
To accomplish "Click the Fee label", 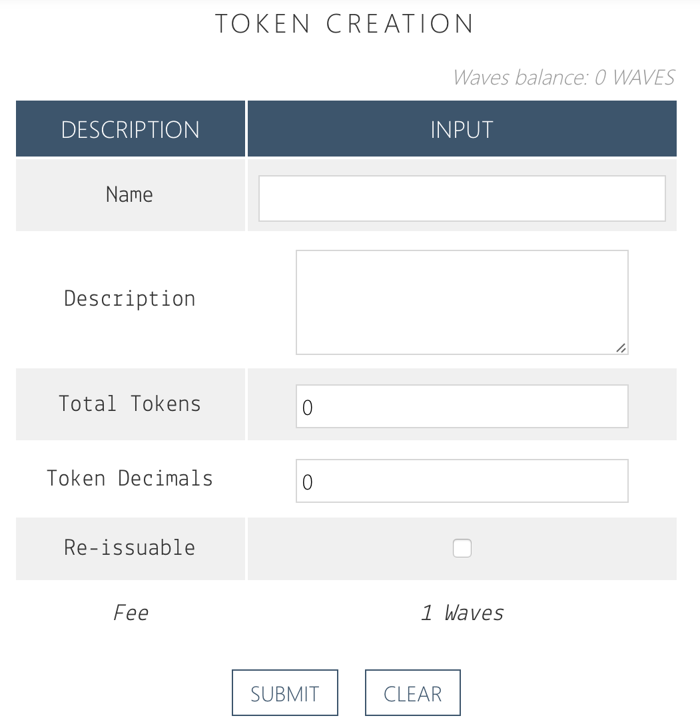I will (x=131, y=613).
